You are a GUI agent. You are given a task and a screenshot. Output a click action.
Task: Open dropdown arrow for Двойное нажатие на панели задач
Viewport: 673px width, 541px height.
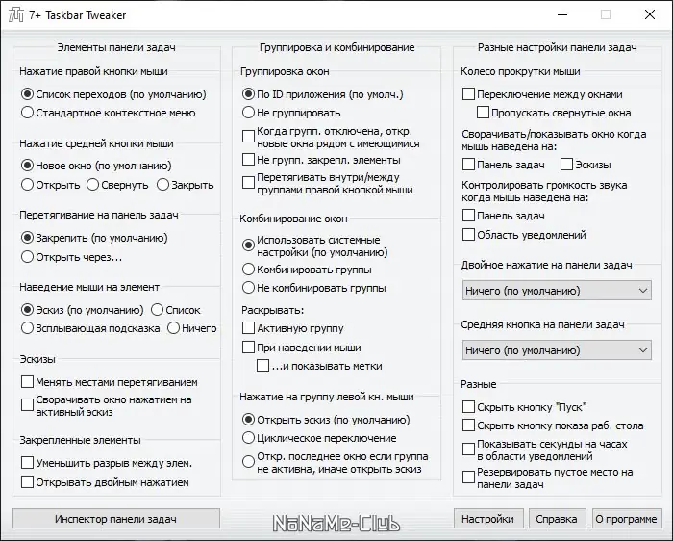(642, 291)
